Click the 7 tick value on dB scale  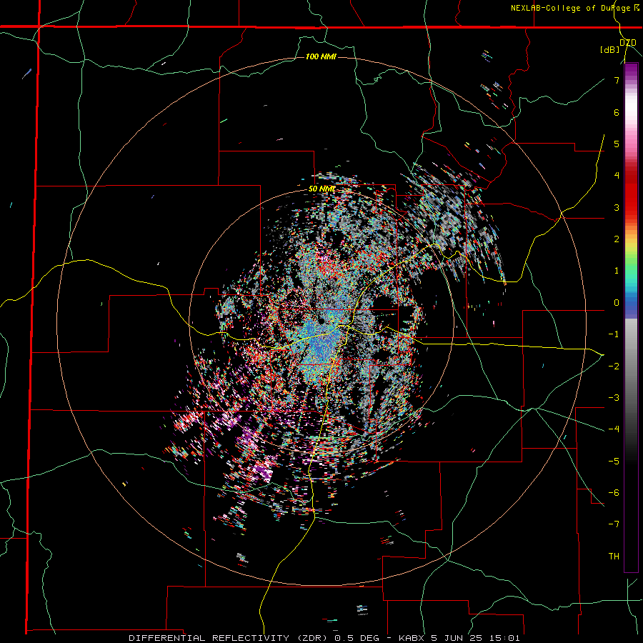point(617,80)
